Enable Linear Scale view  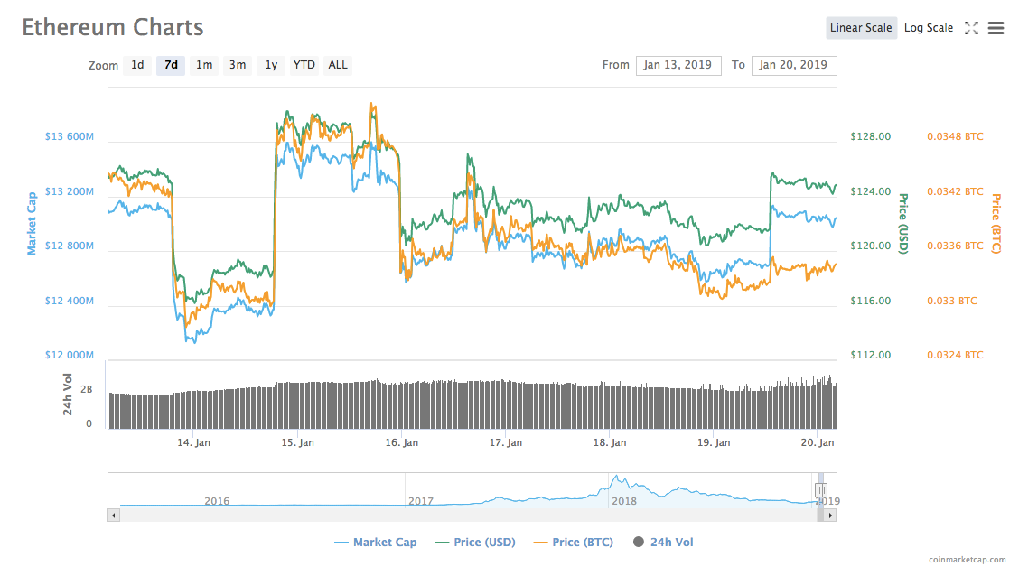[x=860, y=28]
